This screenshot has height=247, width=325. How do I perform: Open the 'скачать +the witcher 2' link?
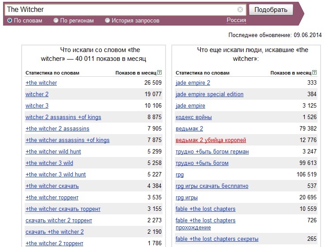pyautogui.click(x=55, y=232)
